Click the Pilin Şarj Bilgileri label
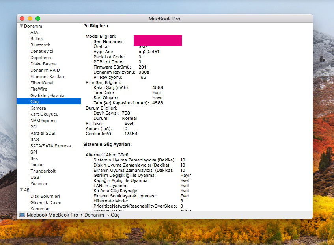Screen dimensions: 334x245 coord(103,82)
